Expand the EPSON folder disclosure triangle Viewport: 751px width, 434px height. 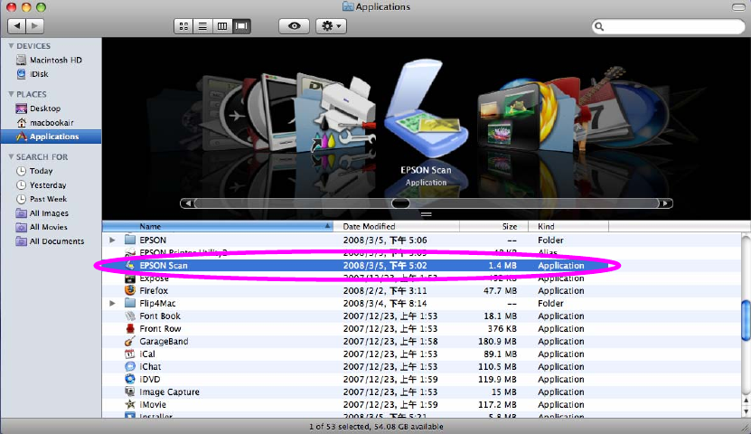[x=113, y=241]
